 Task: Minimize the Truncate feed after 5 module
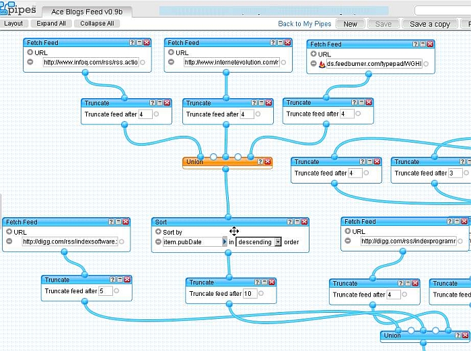[x=120, y=280]
